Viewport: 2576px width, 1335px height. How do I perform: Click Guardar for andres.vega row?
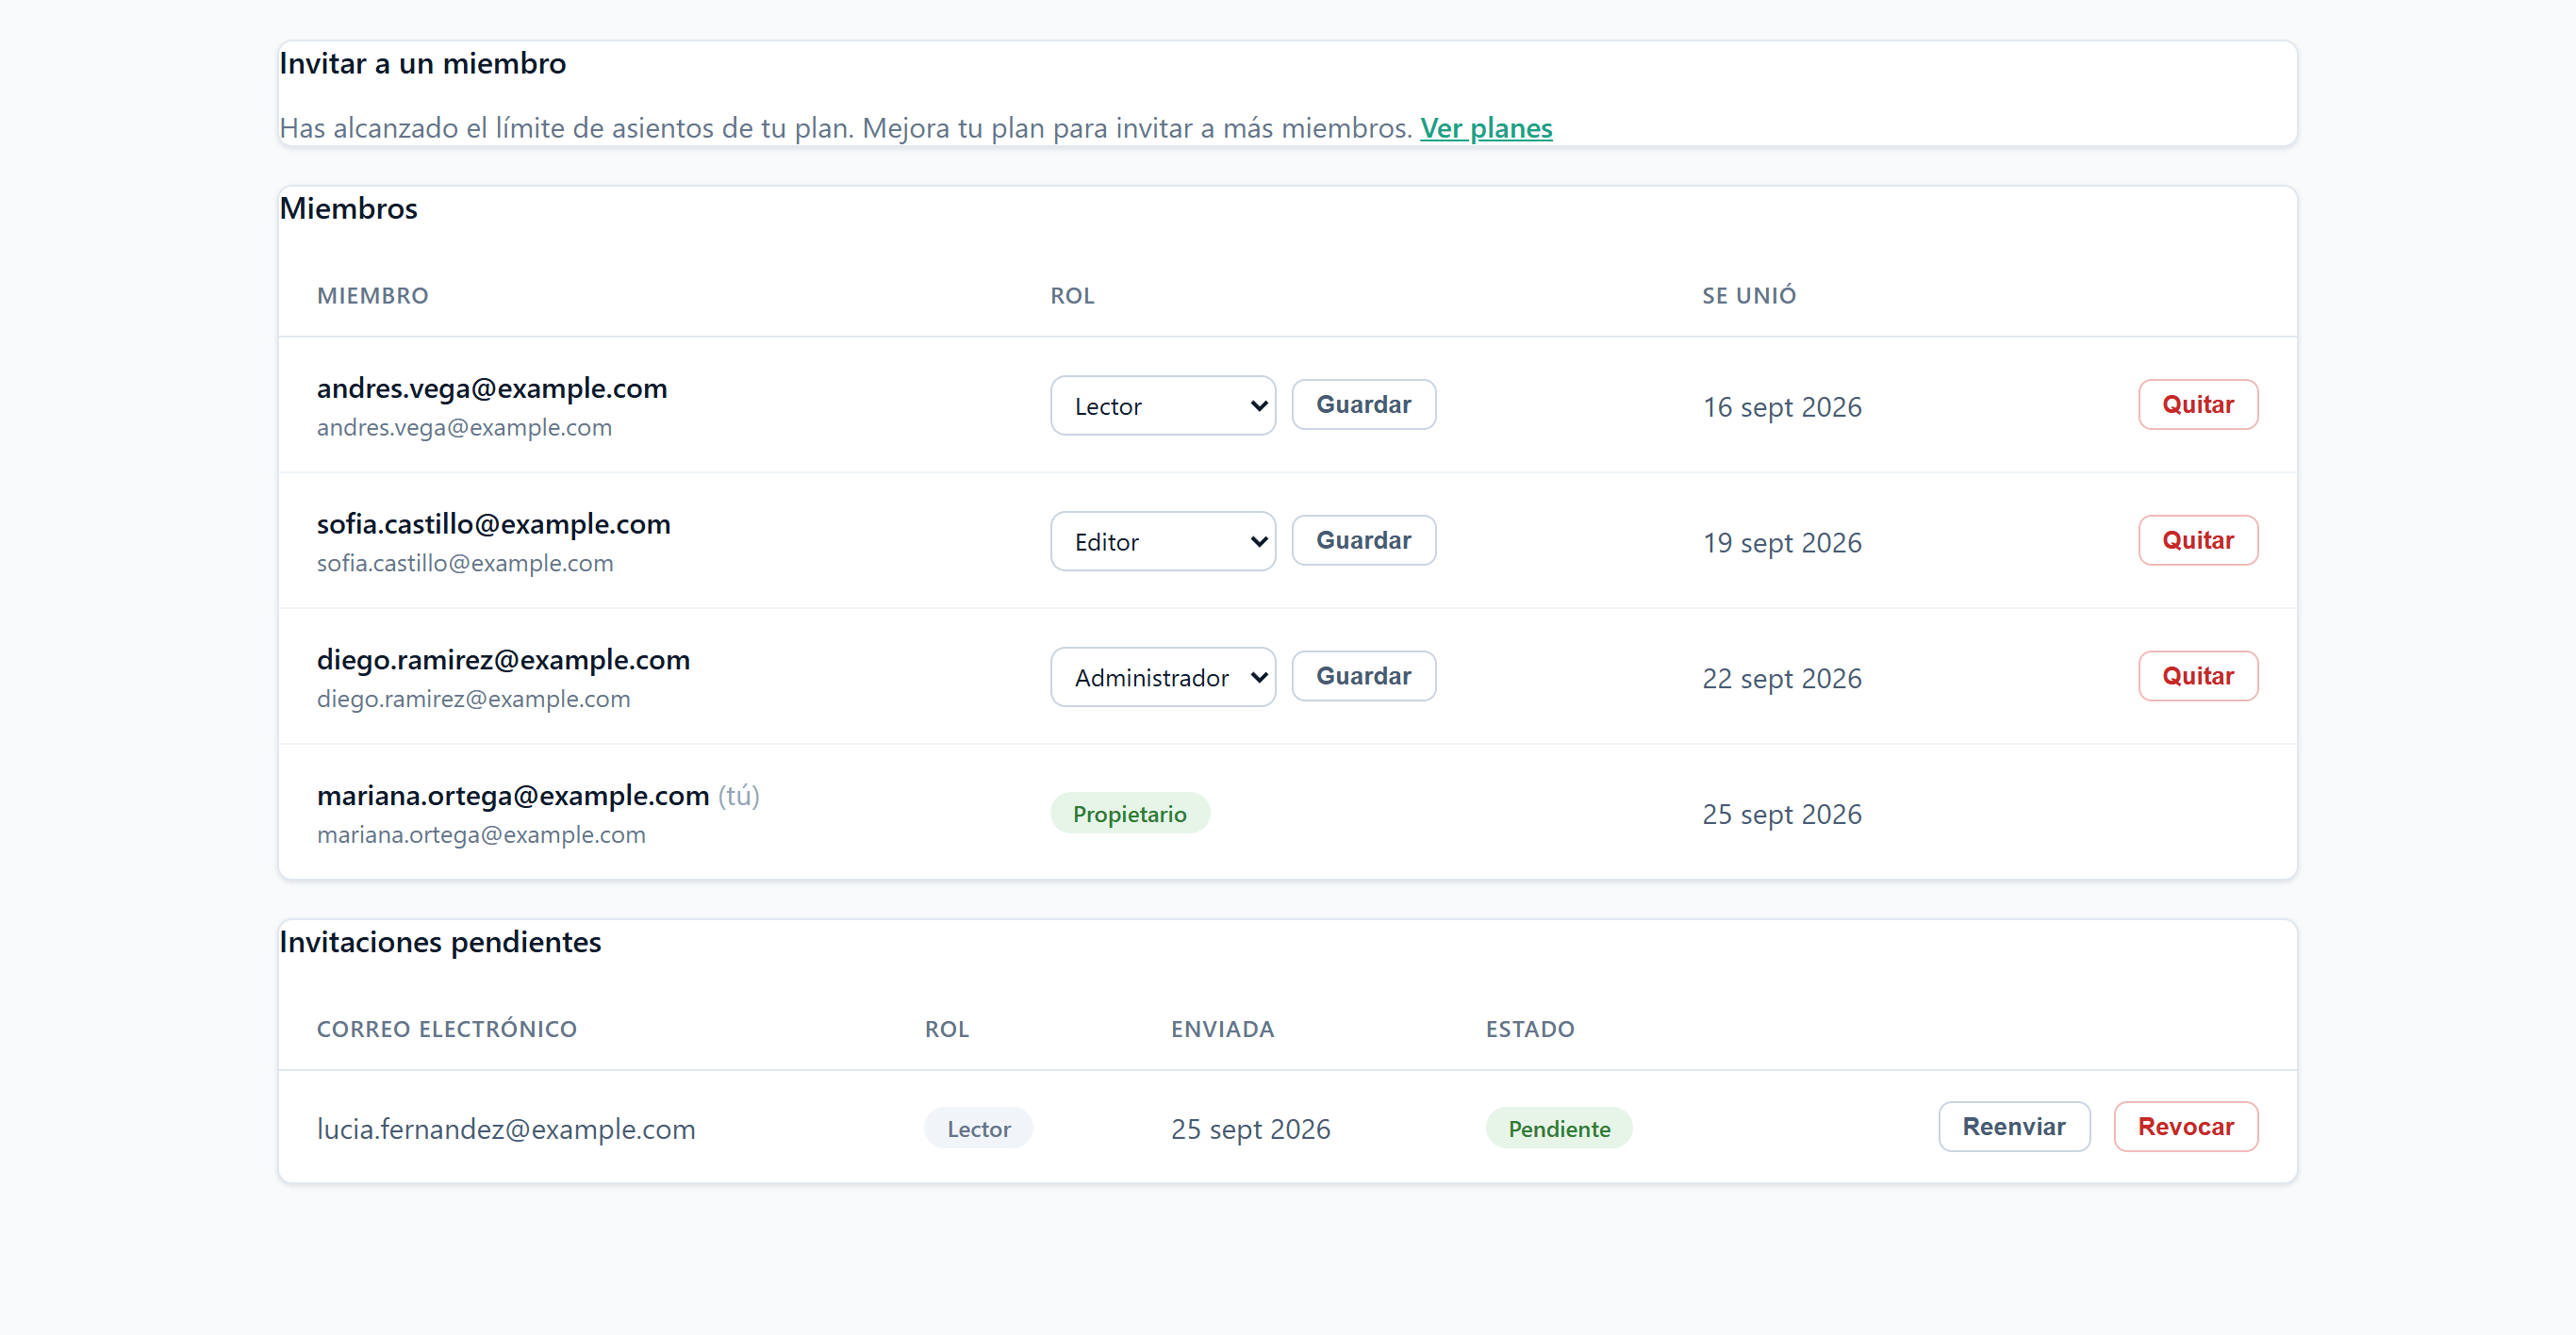(1363, 404)
